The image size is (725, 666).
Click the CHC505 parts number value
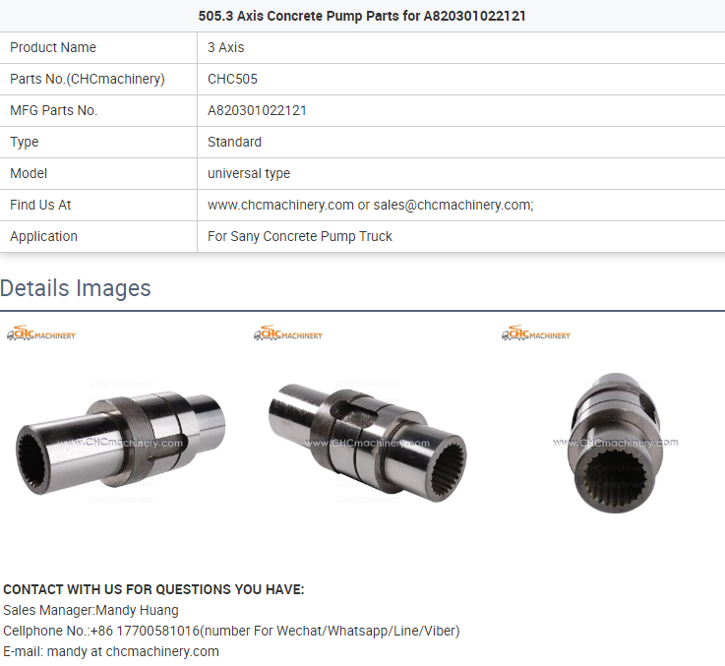(x=232, y=79)
